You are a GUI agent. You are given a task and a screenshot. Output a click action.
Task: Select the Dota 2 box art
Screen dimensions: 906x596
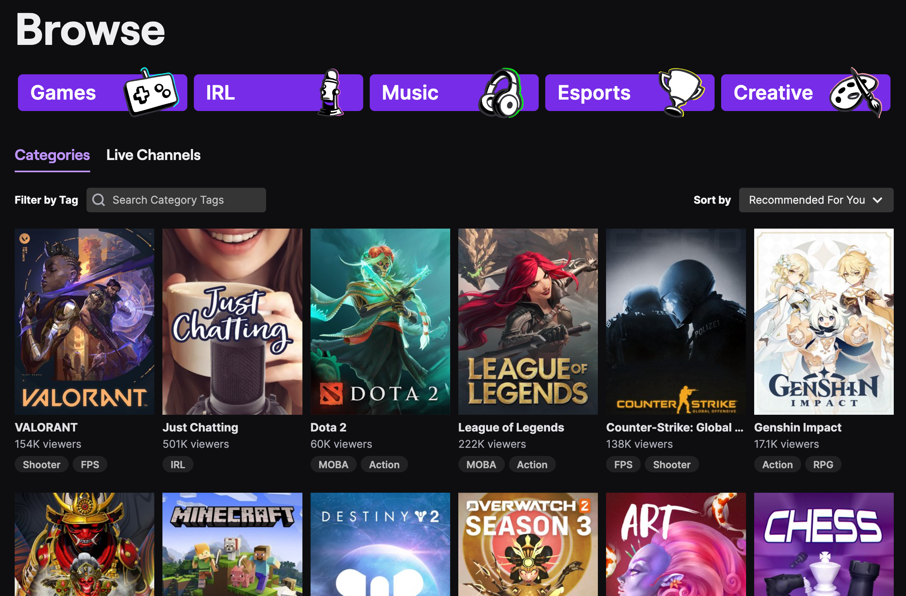pos(380,322)
